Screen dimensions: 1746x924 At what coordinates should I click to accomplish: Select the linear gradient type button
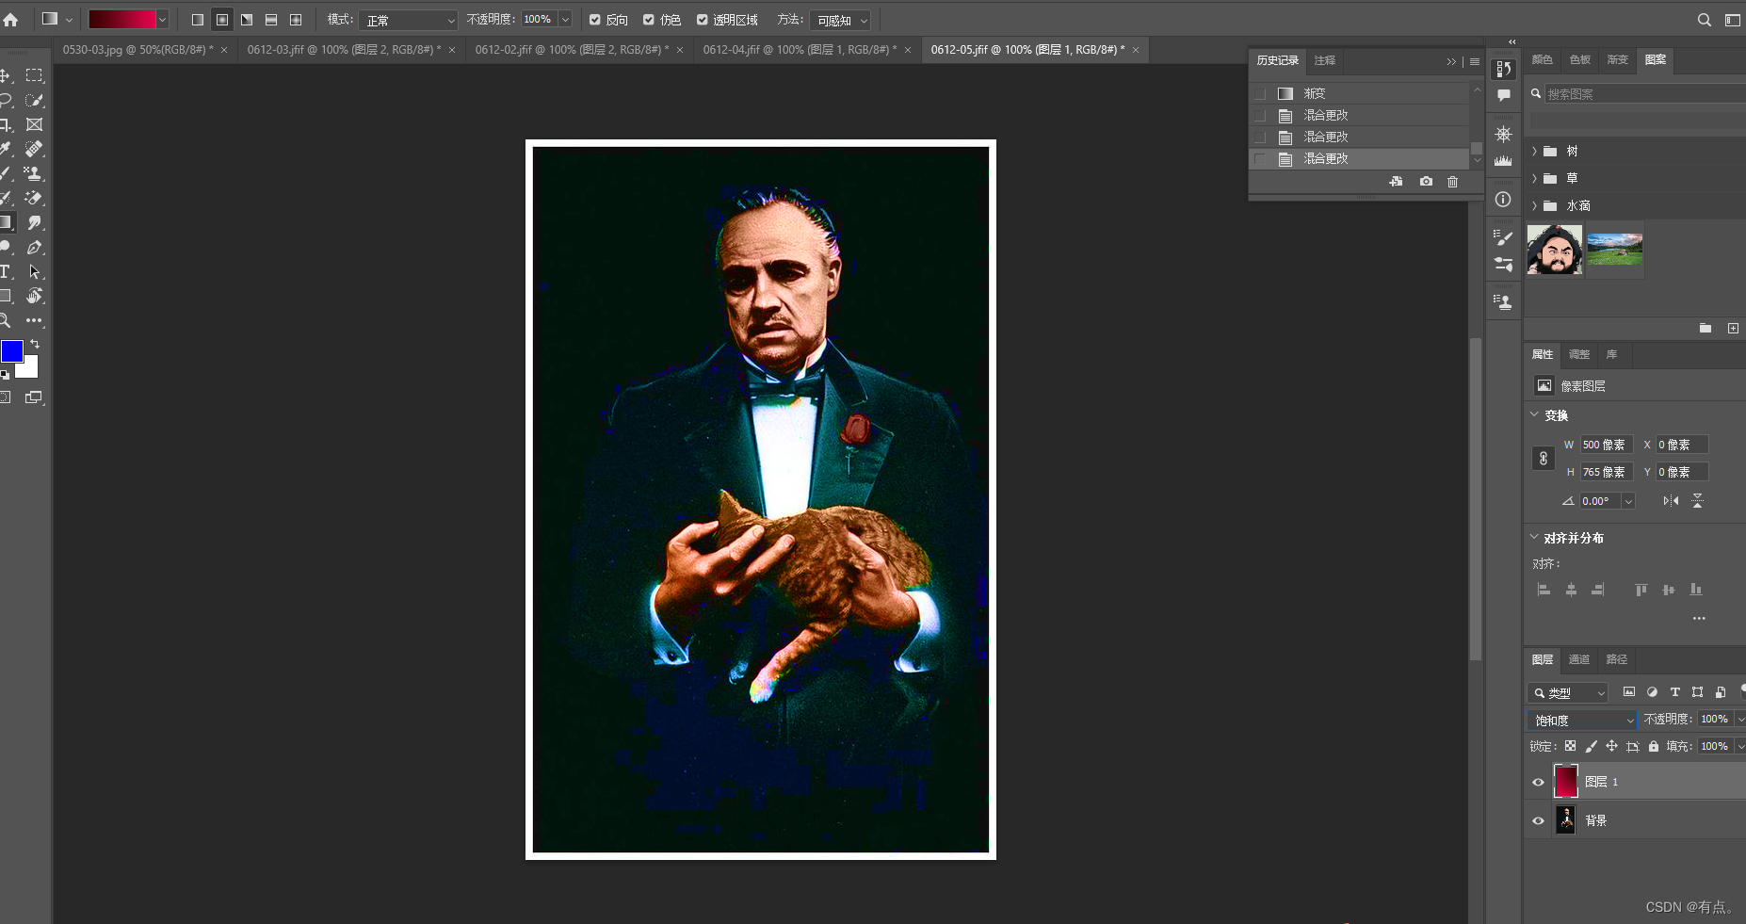(x=198, y=20)
